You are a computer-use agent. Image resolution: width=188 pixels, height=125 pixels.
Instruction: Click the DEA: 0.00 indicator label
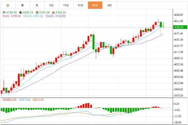38,100
